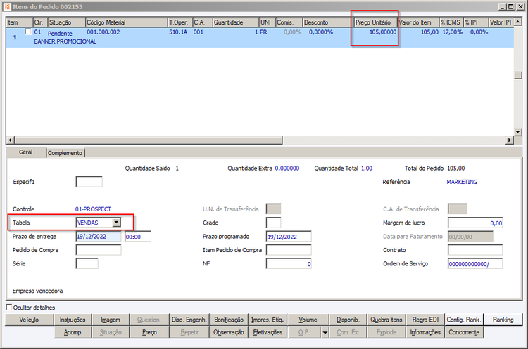Select the Geral tab
The image size is (528, 349).
coord(25,152)
